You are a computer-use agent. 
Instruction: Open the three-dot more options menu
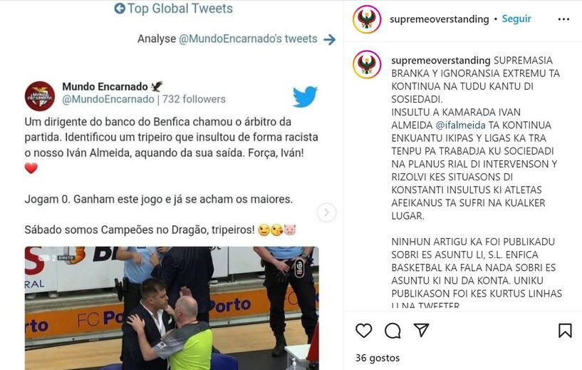pos(563,19)
